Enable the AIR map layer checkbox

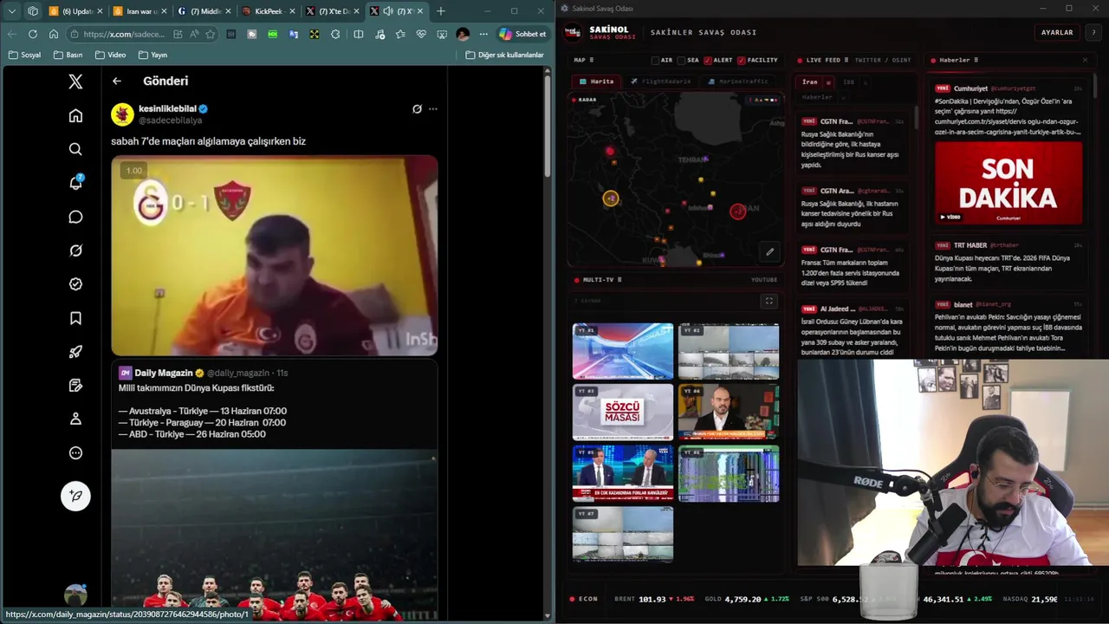pyautogui.click(x=656, y=60)
